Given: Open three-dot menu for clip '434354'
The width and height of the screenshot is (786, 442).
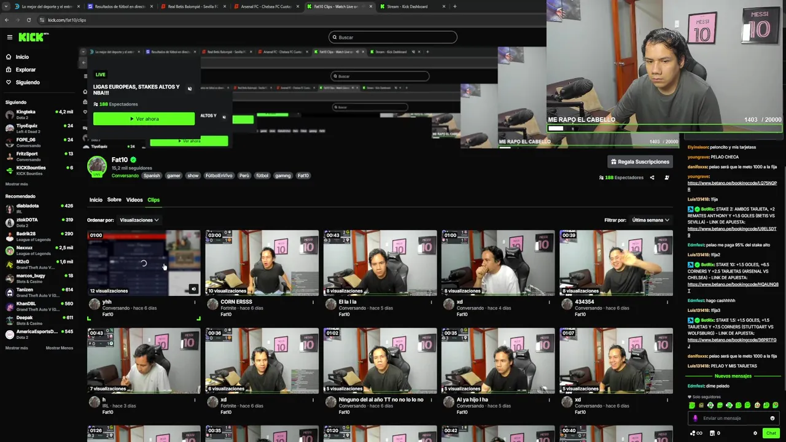Looking at the screenshot, I should (x=667, y=302).
